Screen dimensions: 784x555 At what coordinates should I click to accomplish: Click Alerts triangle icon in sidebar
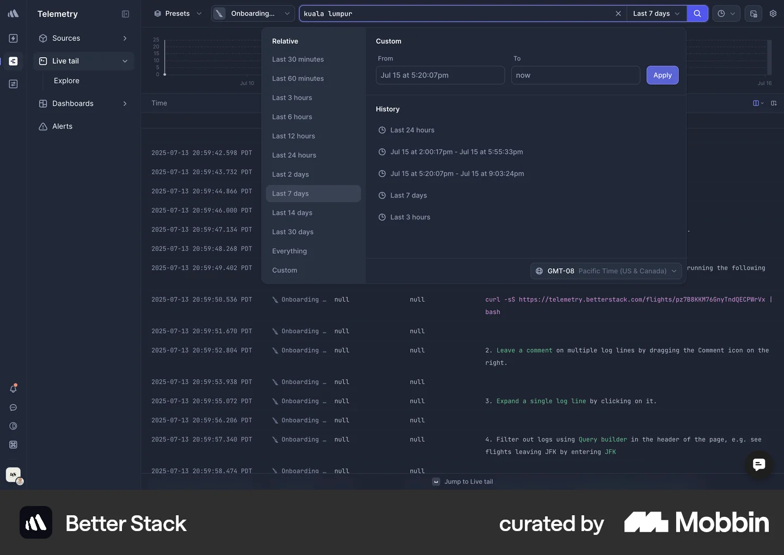pyautogui.click(x=43, y=126)
